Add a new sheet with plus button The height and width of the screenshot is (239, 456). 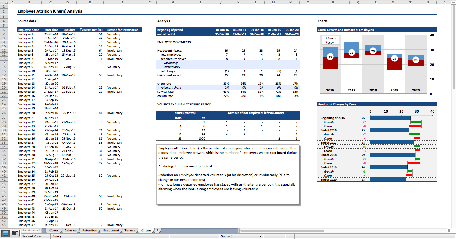[x=157, y=230]
